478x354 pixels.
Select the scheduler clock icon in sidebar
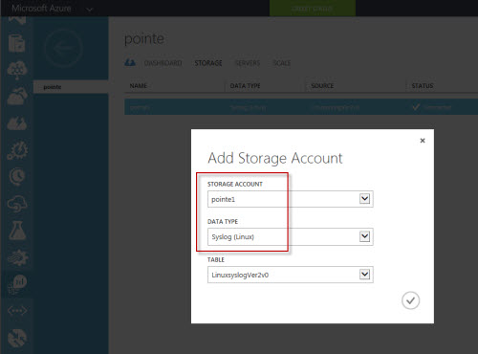[x=17, y=176]
